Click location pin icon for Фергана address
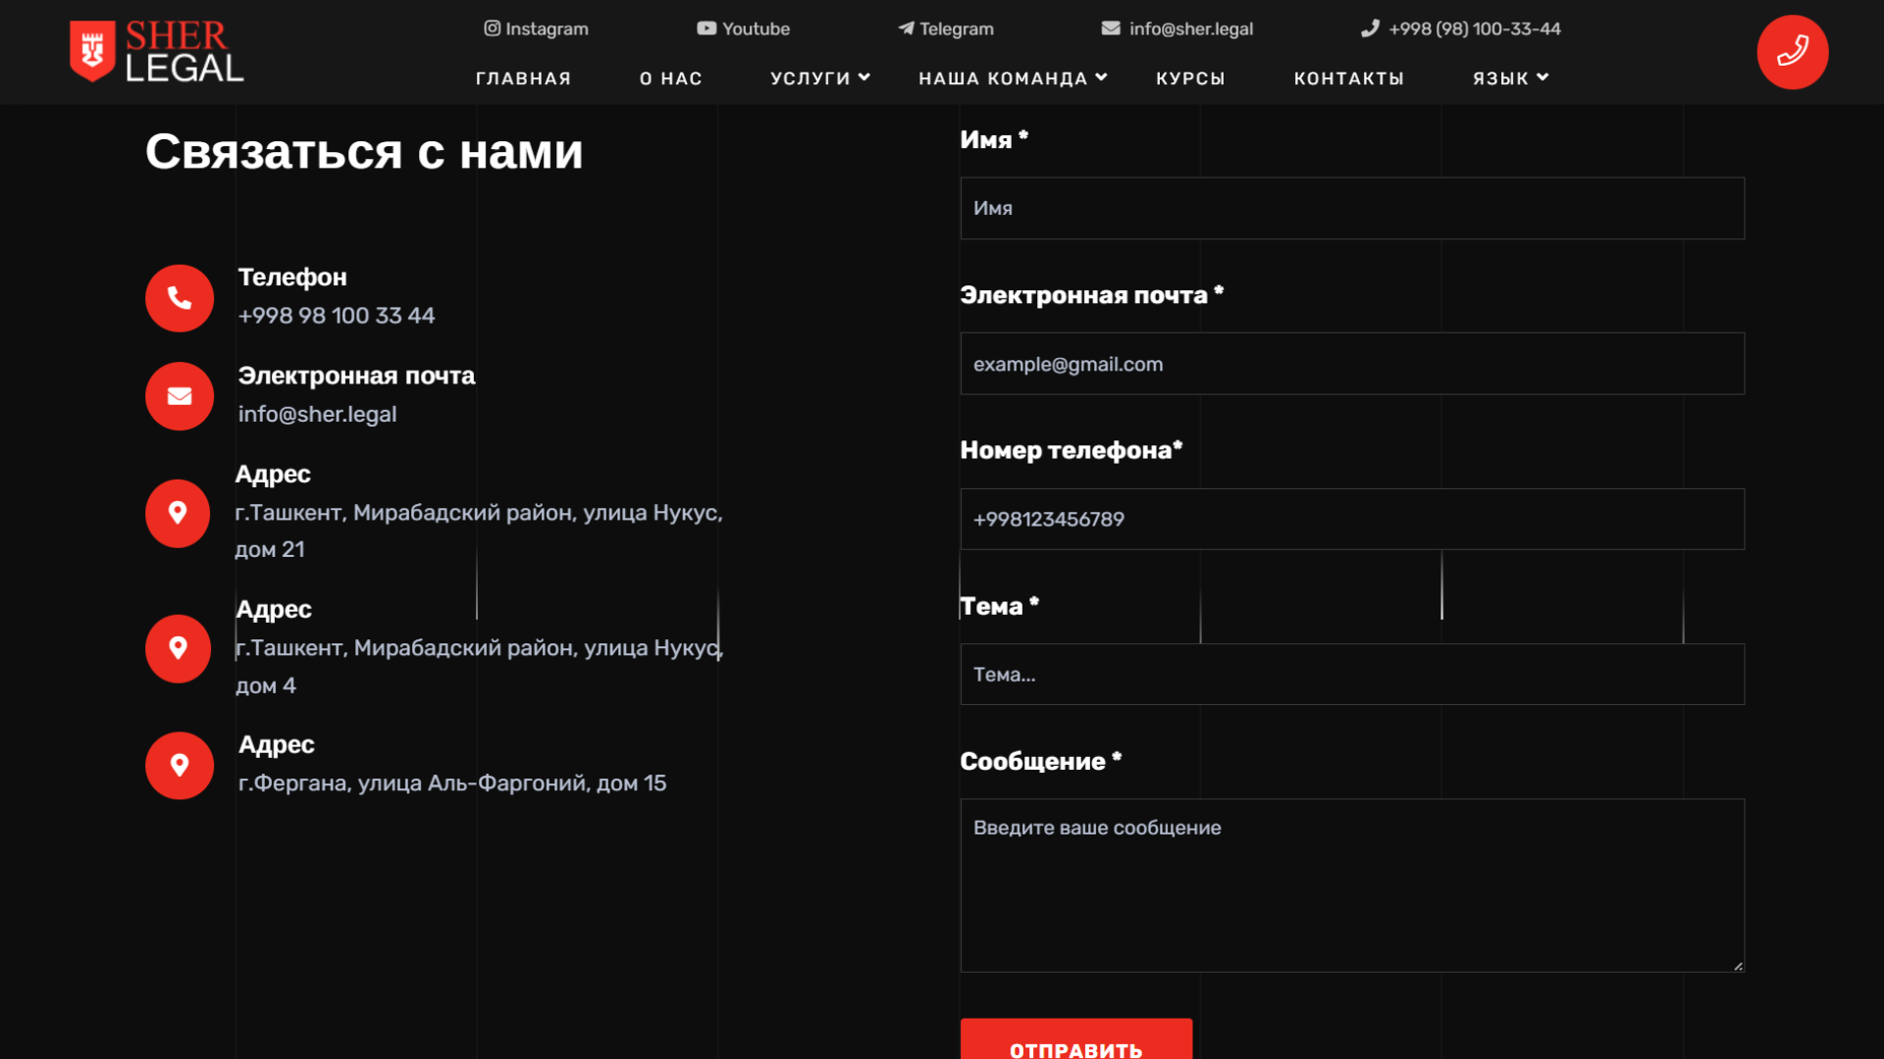This screenshot has width=1884, height=1059. point(180,765)
